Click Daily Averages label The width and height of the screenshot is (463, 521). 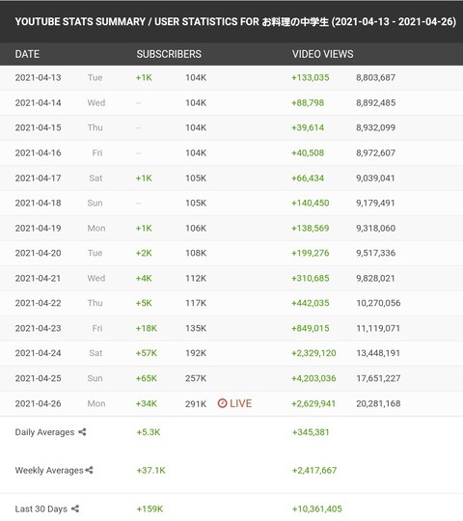tap(44, 432)
